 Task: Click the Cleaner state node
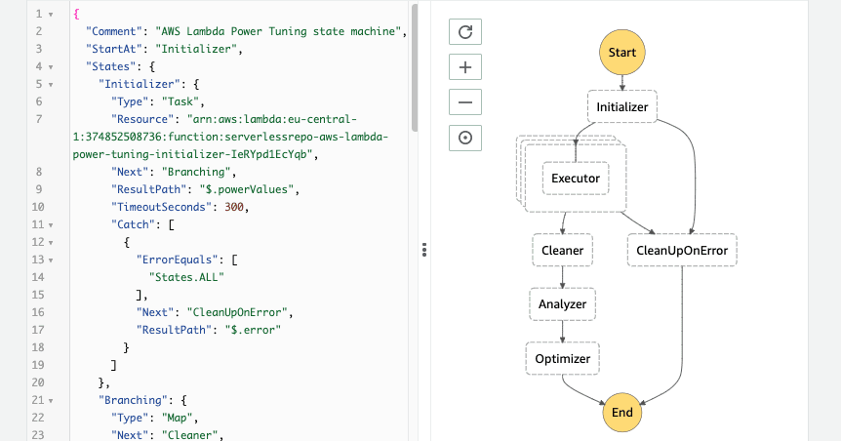(562, 251)
